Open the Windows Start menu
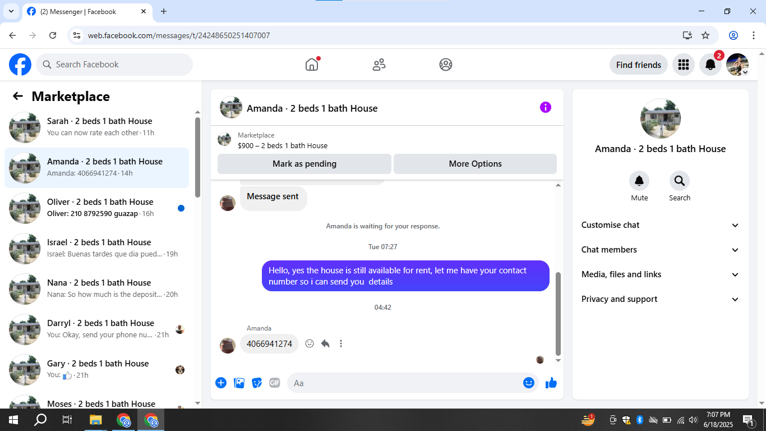766x431 pixels. tap(13, 420)
